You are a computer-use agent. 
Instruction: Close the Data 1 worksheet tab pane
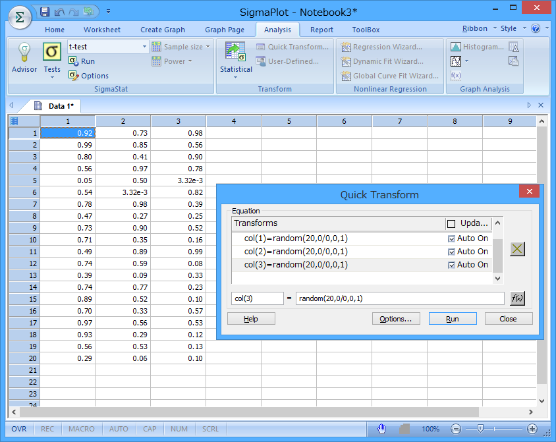tap(541, 105)
